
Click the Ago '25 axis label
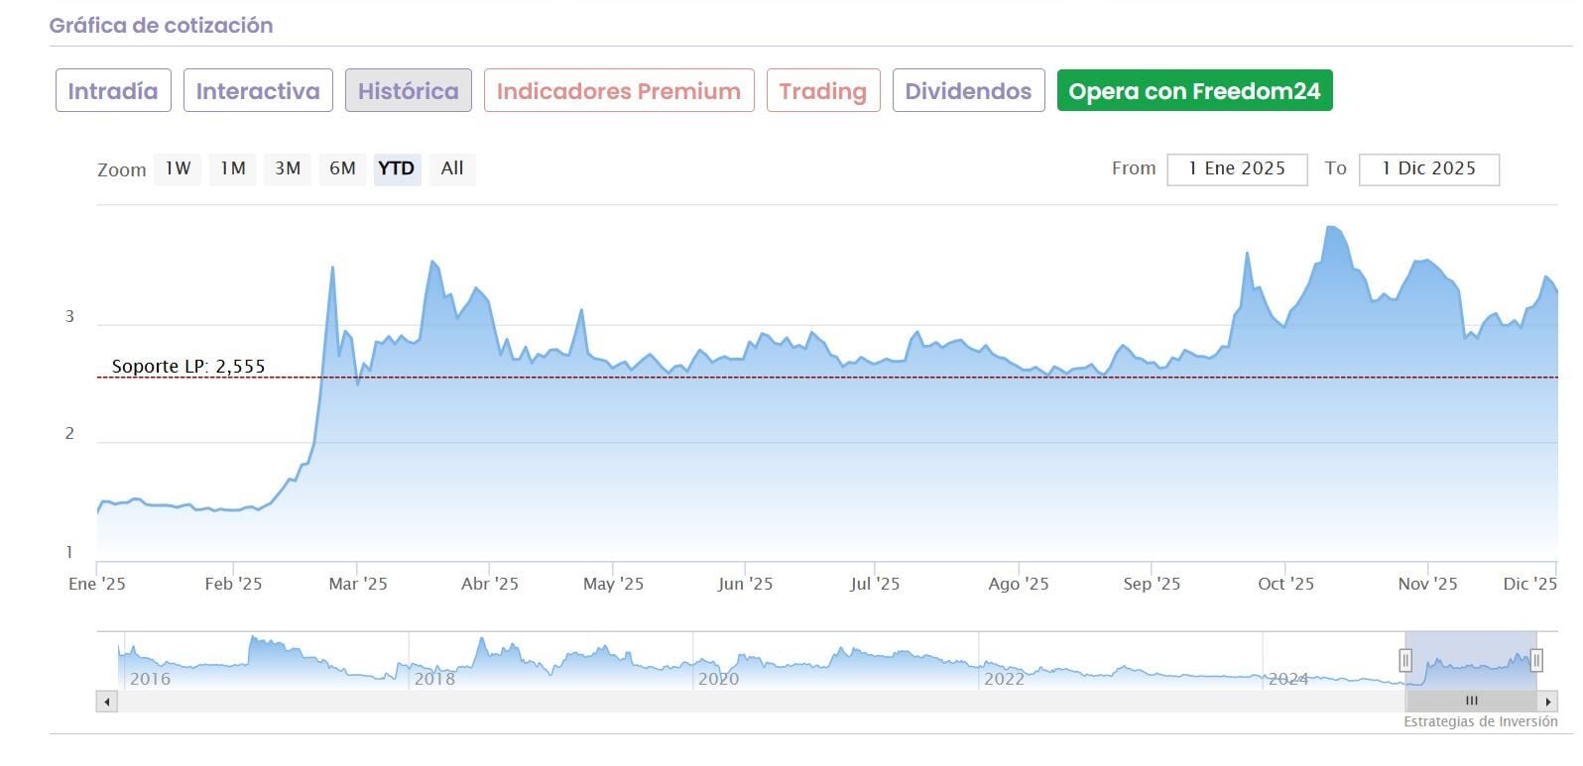(x=1019, y=584)
